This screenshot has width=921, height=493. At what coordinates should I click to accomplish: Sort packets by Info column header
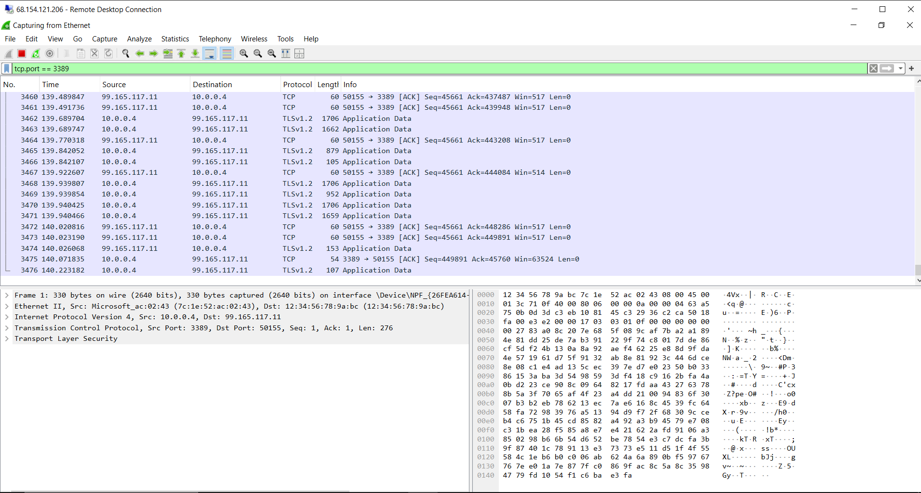627,85
